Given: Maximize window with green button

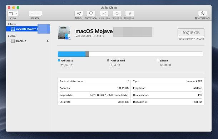Looking at the screenshot, I should point(18,8).
